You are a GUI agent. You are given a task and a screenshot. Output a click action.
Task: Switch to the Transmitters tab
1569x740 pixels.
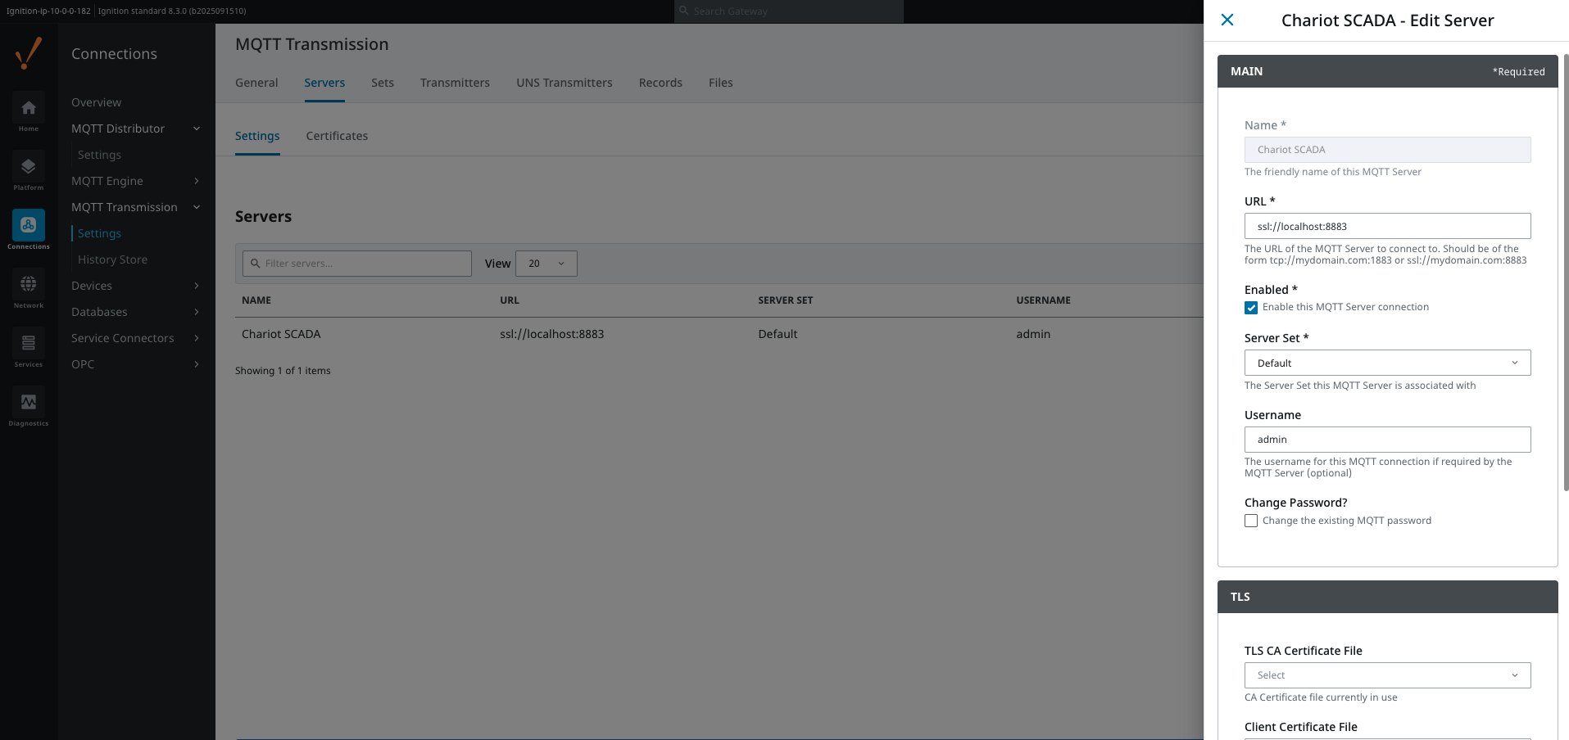coord(455,83)
